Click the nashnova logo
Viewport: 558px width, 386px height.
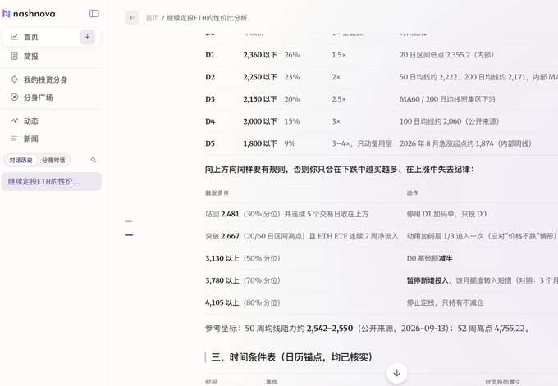[x=29, y=14]
